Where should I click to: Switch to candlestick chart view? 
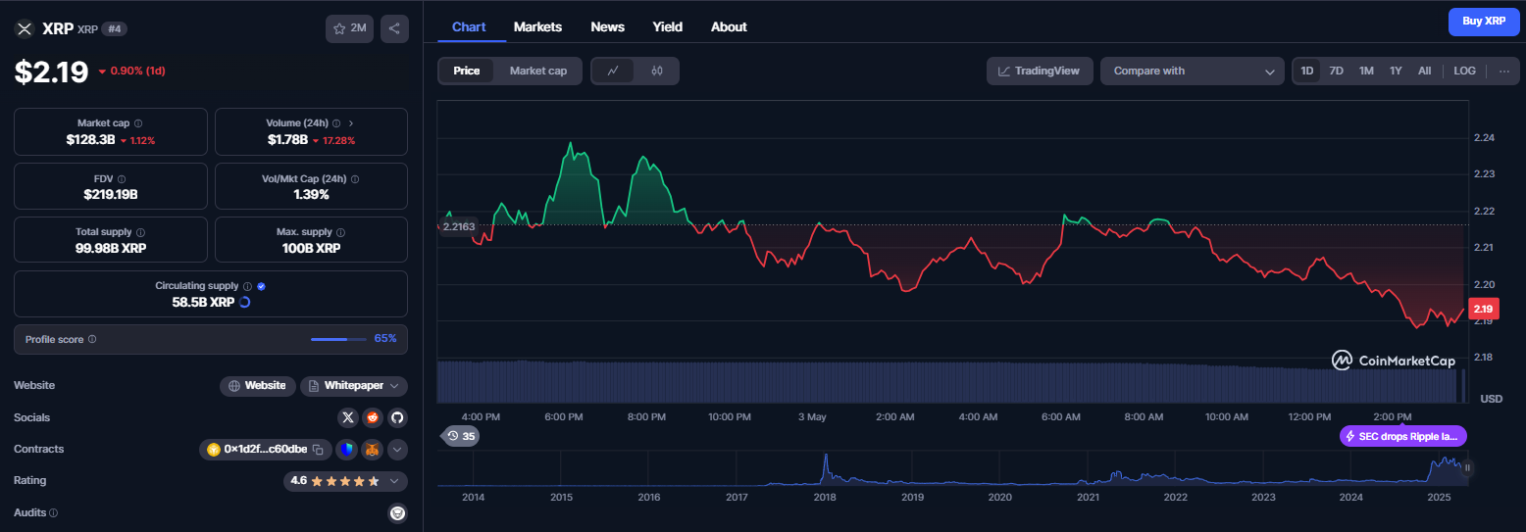coord(657,71)
